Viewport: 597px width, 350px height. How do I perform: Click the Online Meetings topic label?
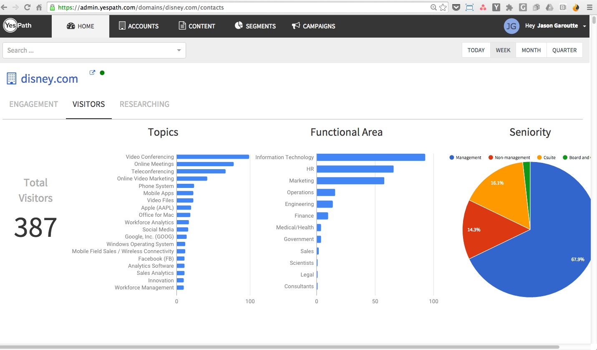[154, 164]
